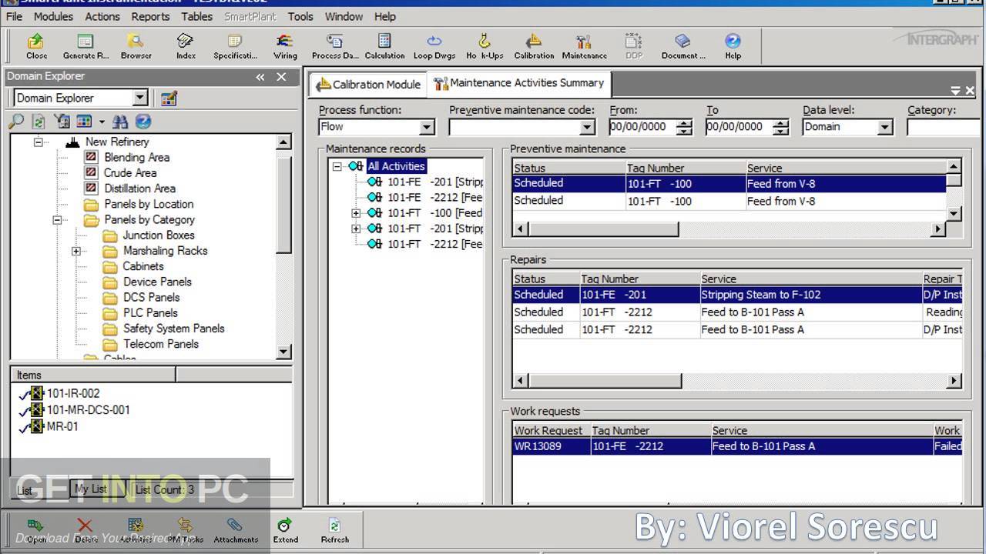Open the Index module icon
The image size is (986, 554).
pyautogui.click(x=185, y=46)
